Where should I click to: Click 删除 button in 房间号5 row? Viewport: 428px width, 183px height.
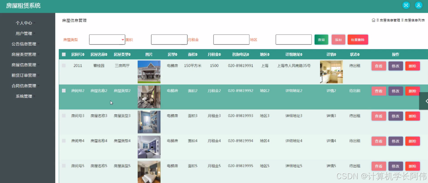(413, 166)
